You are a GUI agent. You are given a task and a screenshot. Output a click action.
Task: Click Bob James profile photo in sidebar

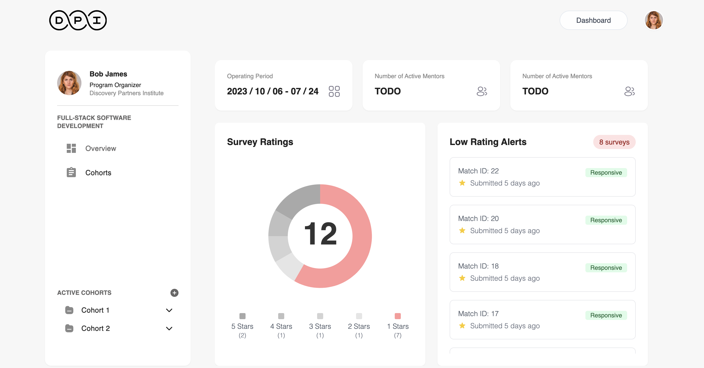[69, 83]
